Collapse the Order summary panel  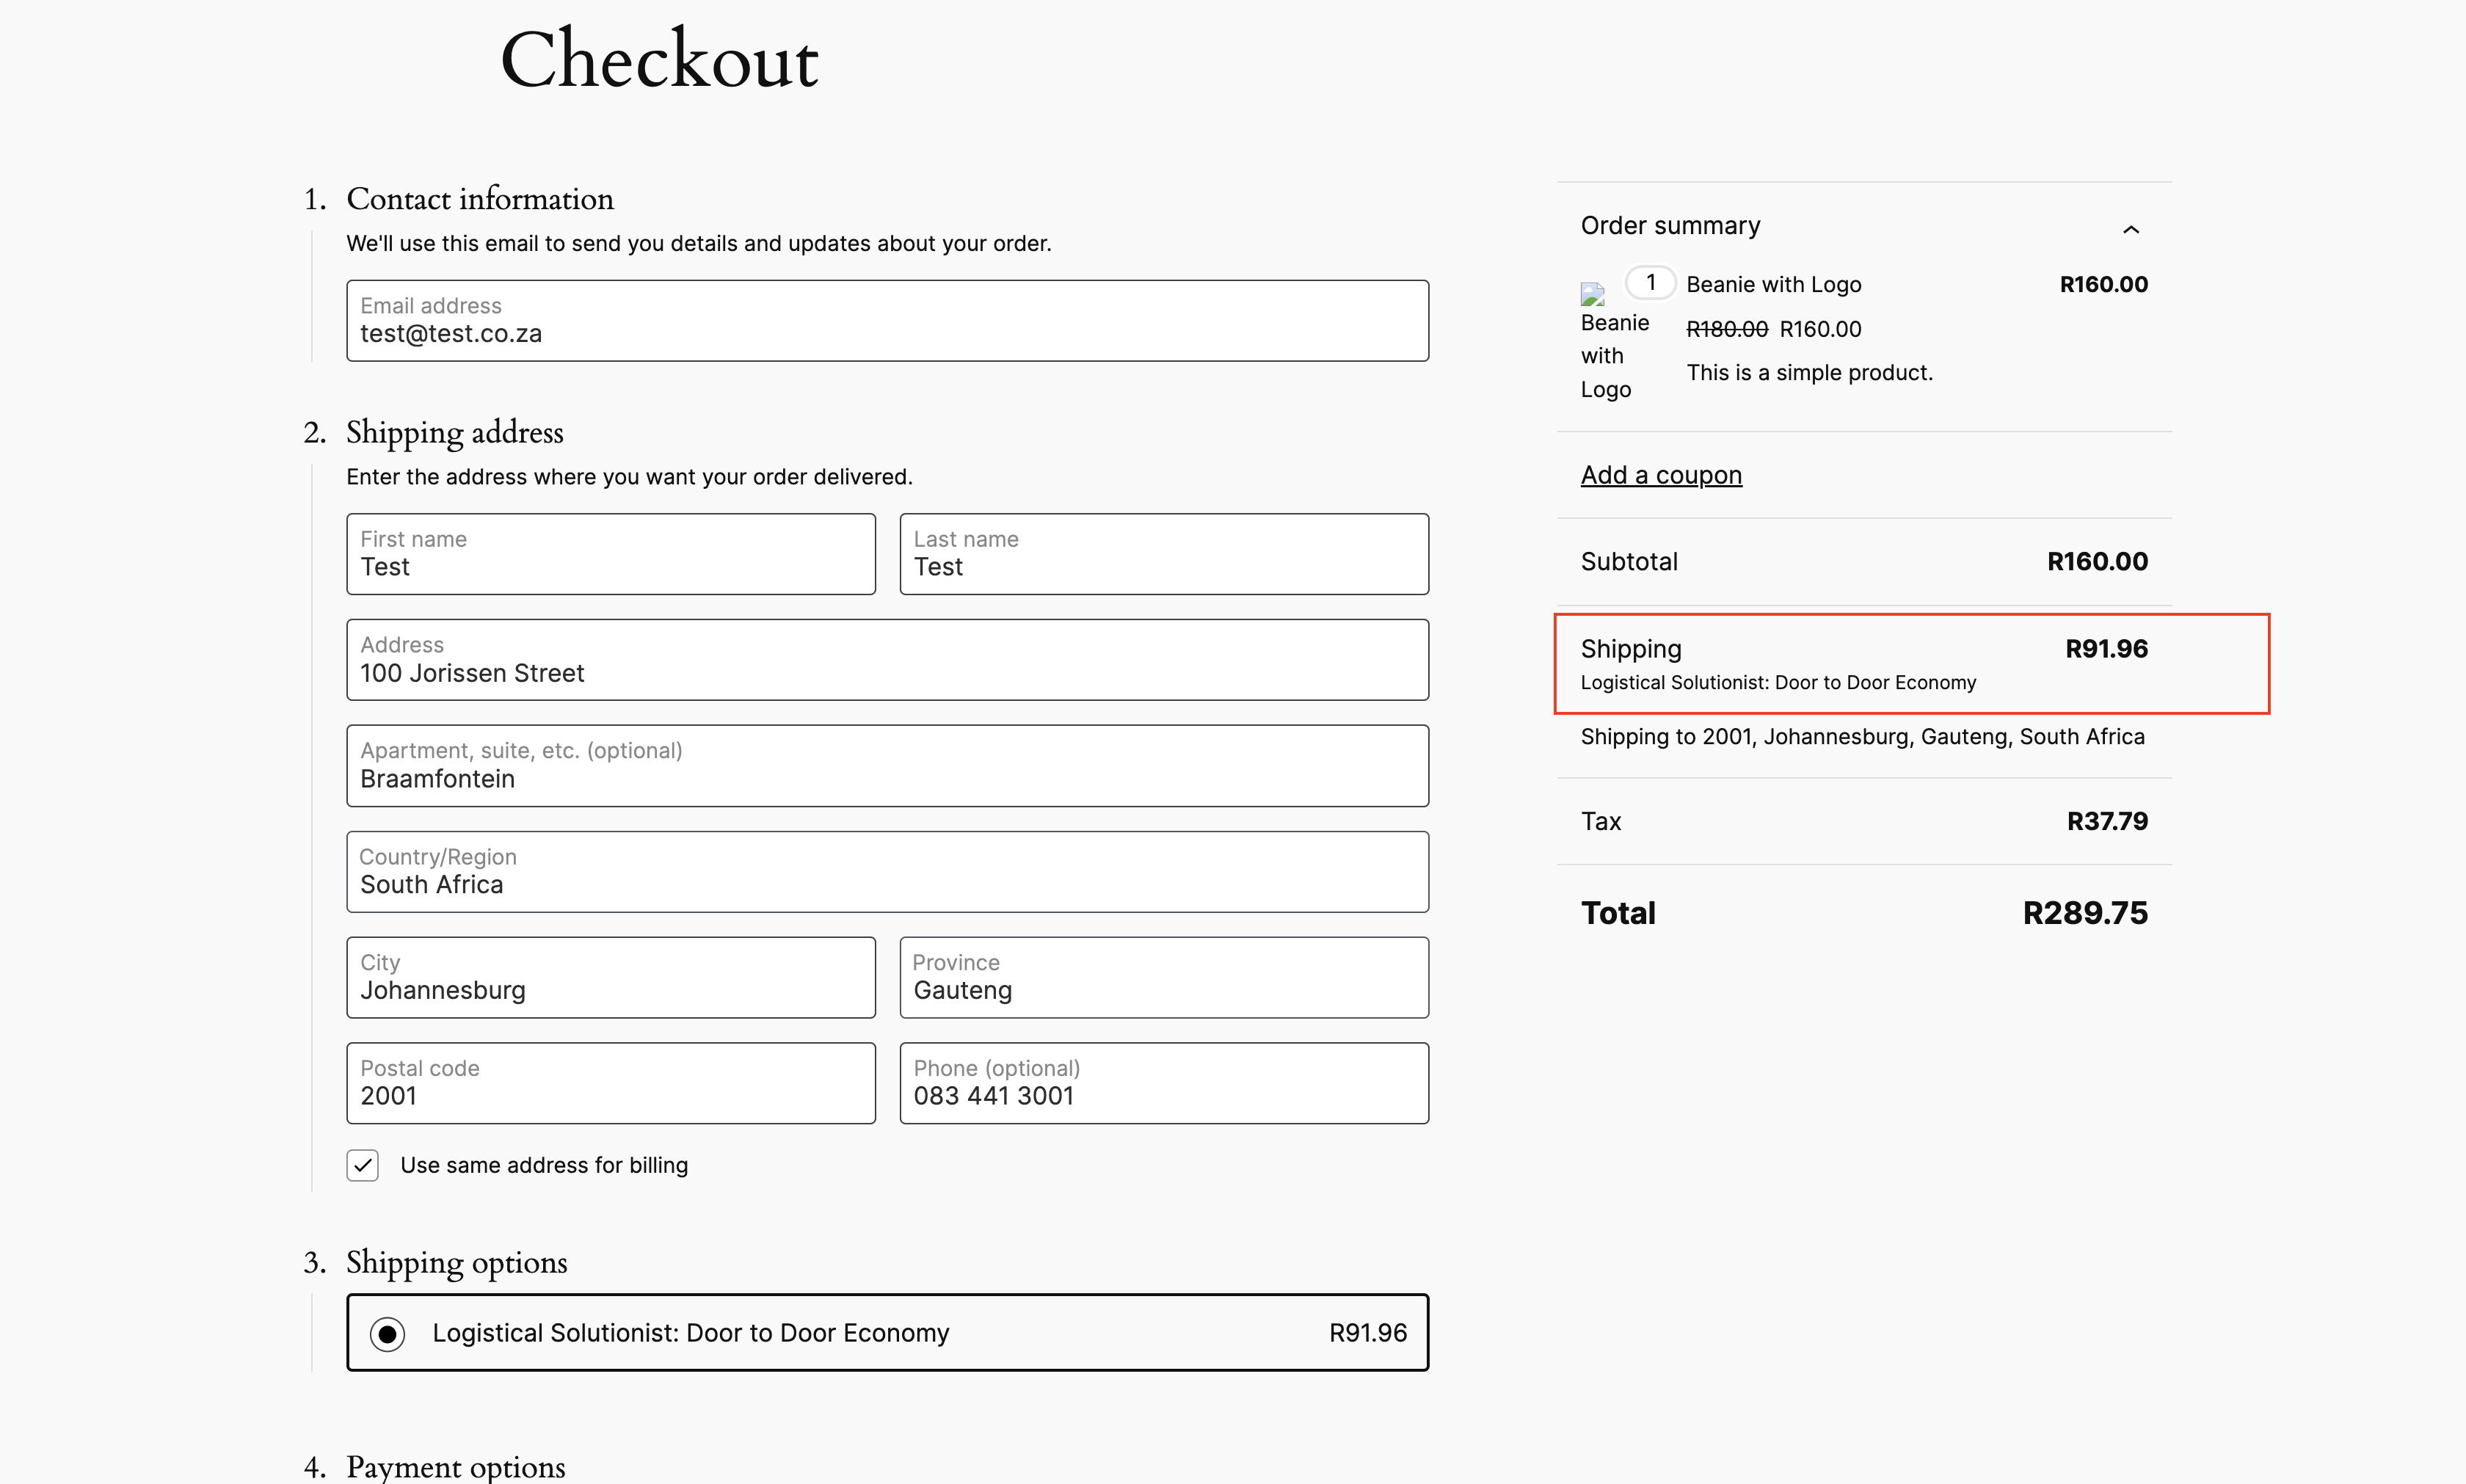2131,228
